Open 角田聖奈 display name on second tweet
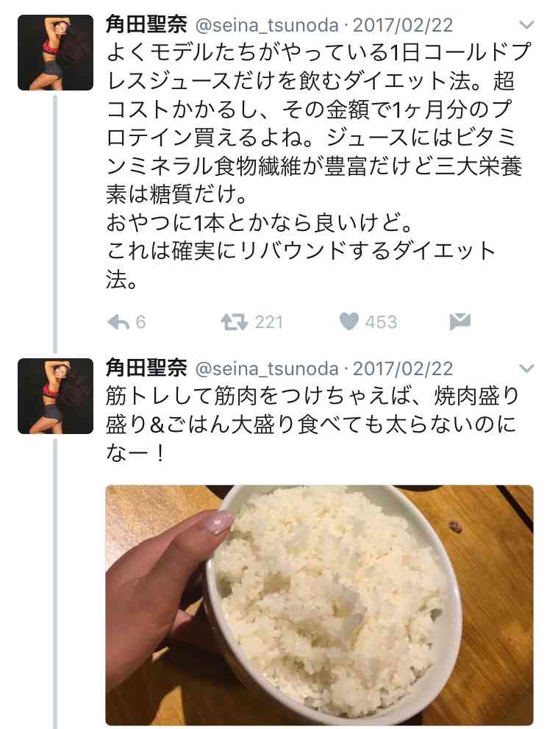 click(146, 369)
